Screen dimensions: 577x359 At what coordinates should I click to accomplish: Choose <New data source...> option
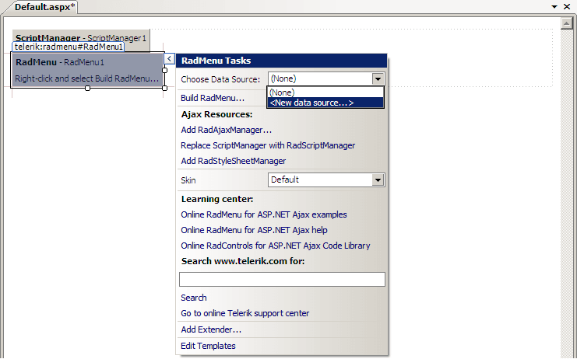[325, 103]
